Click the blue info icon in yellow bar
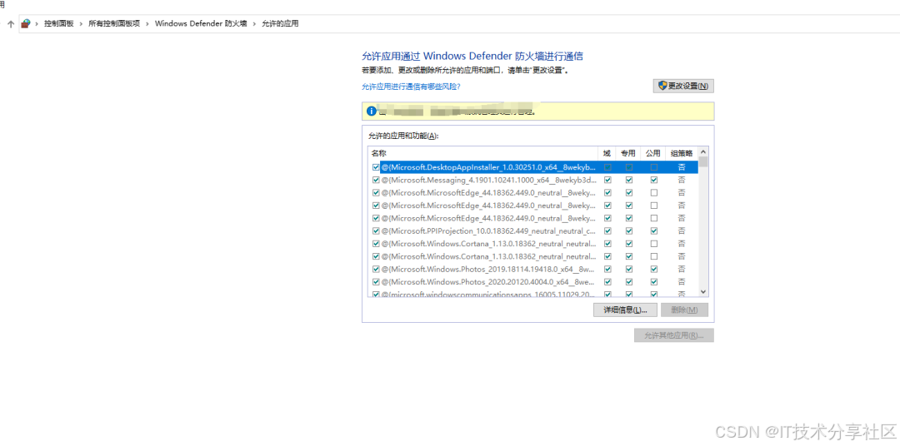 pos(372,111)
